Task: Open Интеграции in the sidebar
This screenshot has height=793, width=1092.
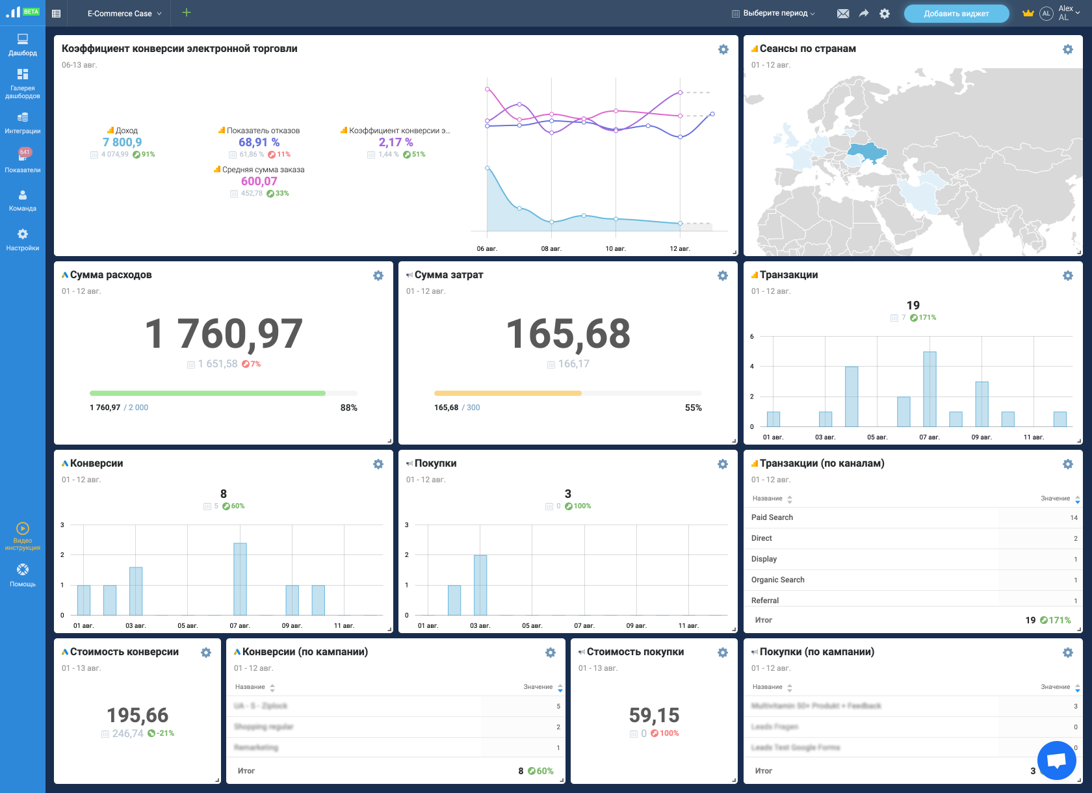Action: pos(23,122)
